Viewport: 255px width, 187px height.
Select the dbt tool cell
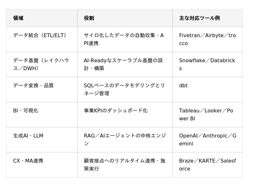tap(208, 90)
